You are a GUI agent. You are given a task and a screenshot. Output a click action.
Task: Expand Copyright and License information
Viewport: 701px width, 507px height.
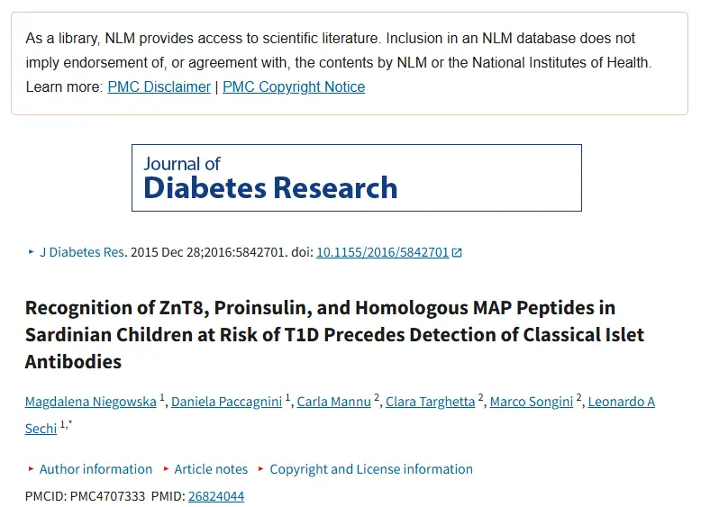tap(371, 469)
